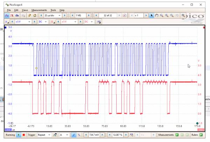Increase the x 1 zoom factor
The height and width of the screenshot is (142, 210).
click(x=146, y=15)
